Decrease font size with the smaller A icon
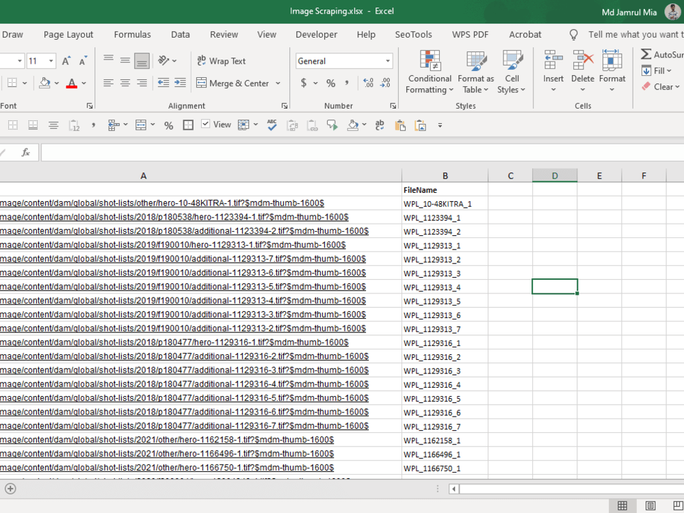This screenshot has height=513, width=684. pos(83,61)
